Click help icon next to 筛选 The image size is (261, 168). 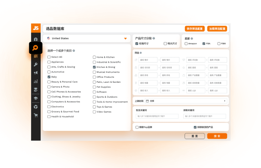tap(141, 53)
